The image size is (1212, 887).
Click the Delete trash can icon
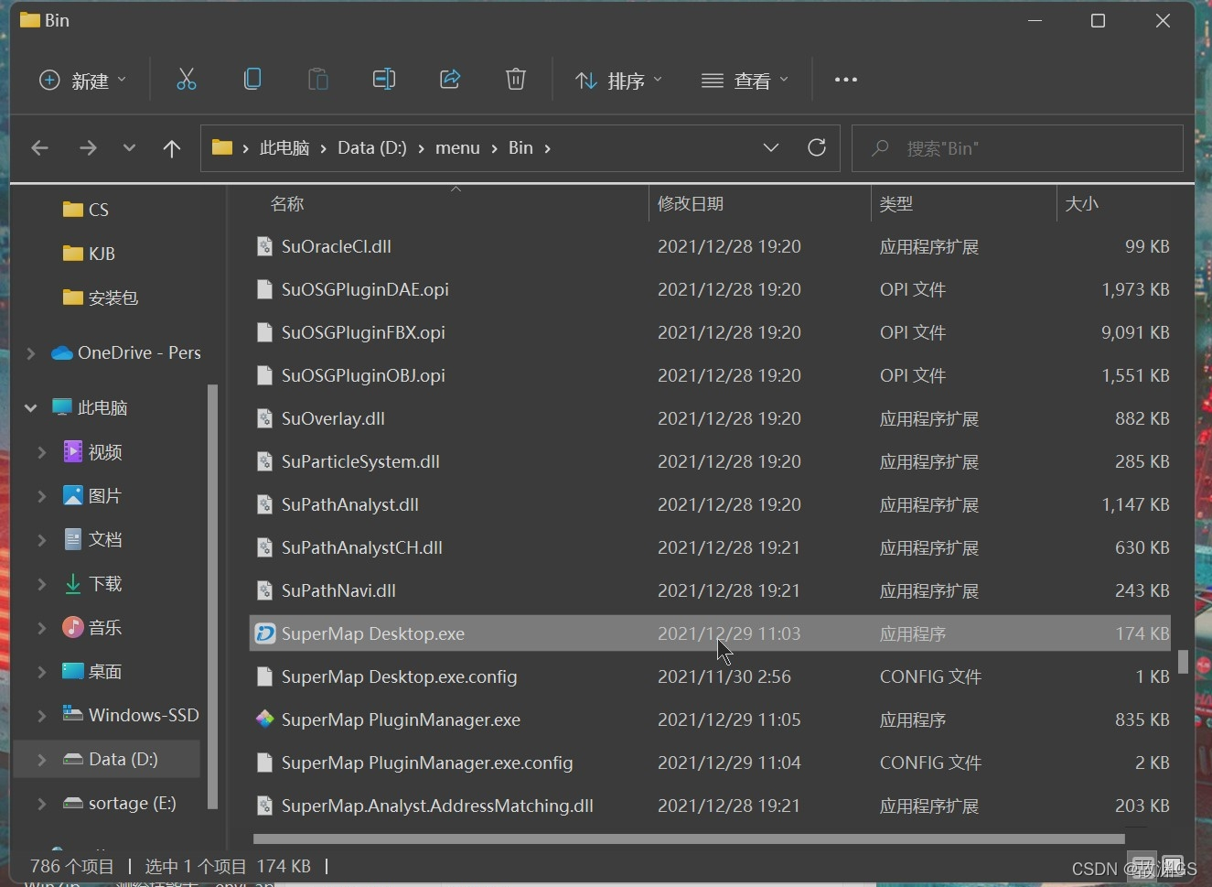tap(516, 80)
